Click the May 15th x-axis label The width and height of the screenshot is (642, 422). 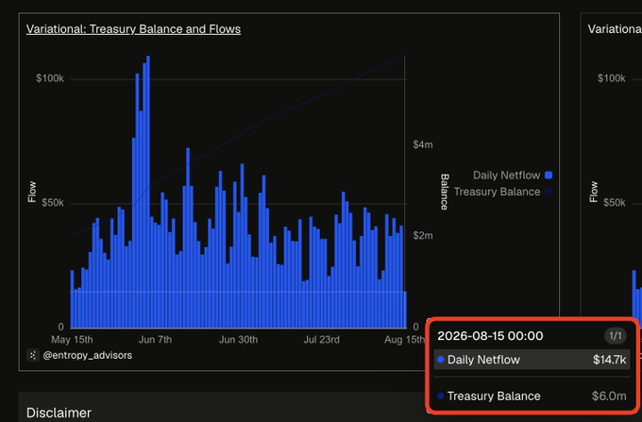72,340
